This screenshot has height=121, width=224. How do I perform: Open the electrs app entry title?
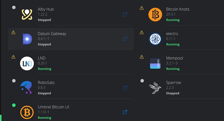coord(172,34)
